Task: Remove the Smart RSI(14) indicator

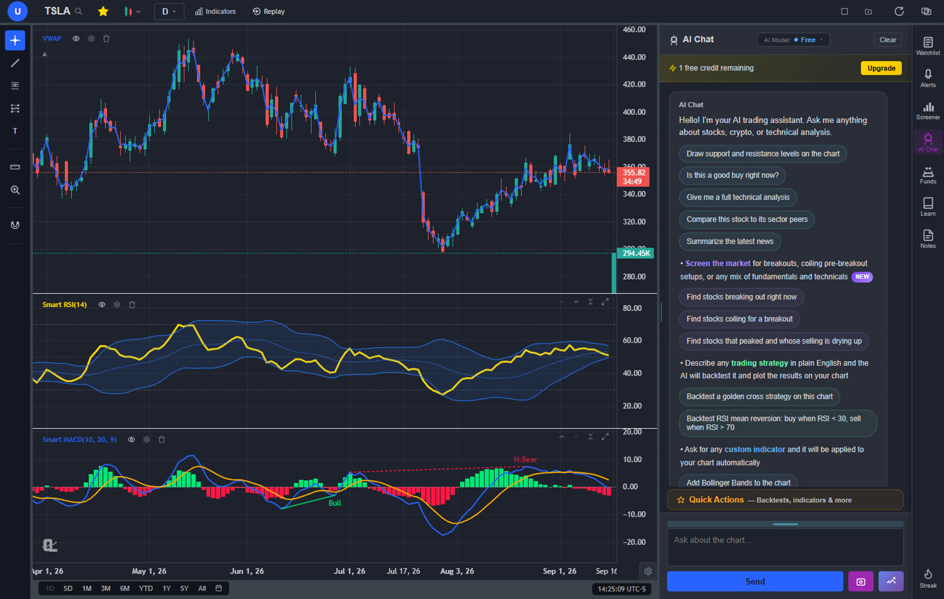Action: coord(132,304)
